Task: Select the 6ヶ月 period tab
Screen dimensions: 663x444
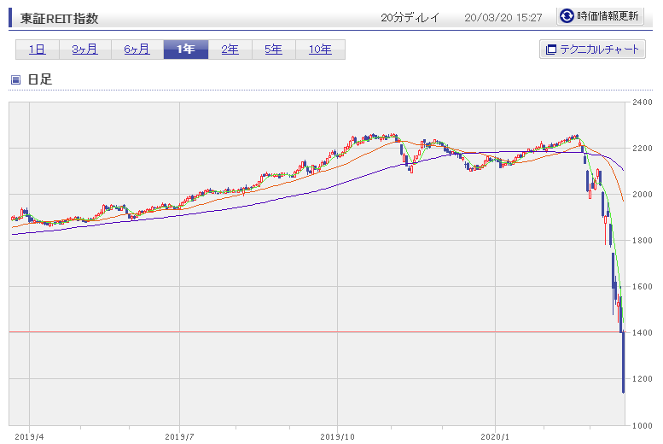Action: 137,50
